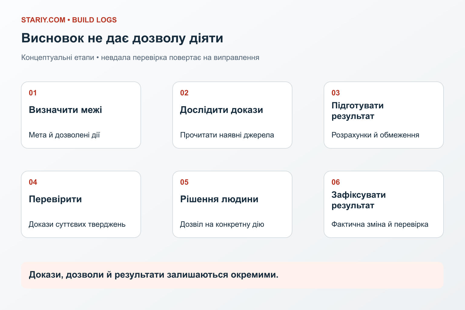
Task: Click the step number "03"
Action: tap(335, 93)
